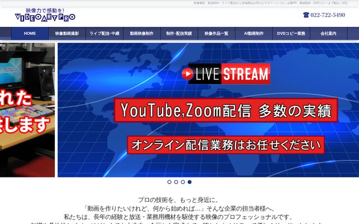Select the third slider dot
The width and height of the screenshot is (359, 224).
pyautogui.click(x=183, y=182)
